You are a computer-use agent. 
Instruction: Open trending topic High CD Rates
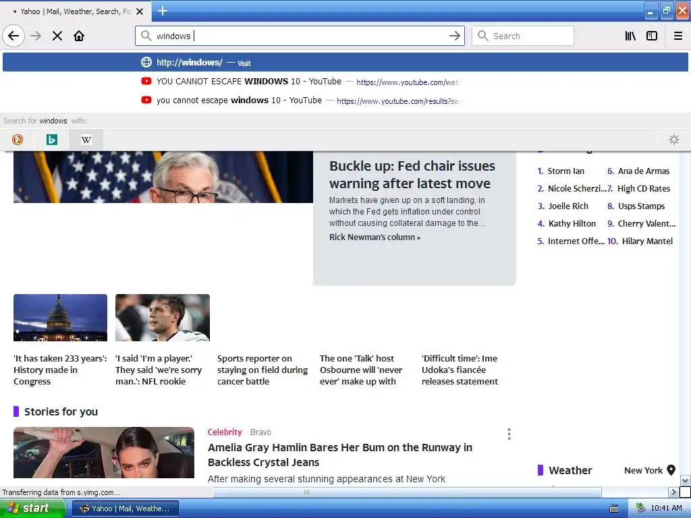coord(643,189)
